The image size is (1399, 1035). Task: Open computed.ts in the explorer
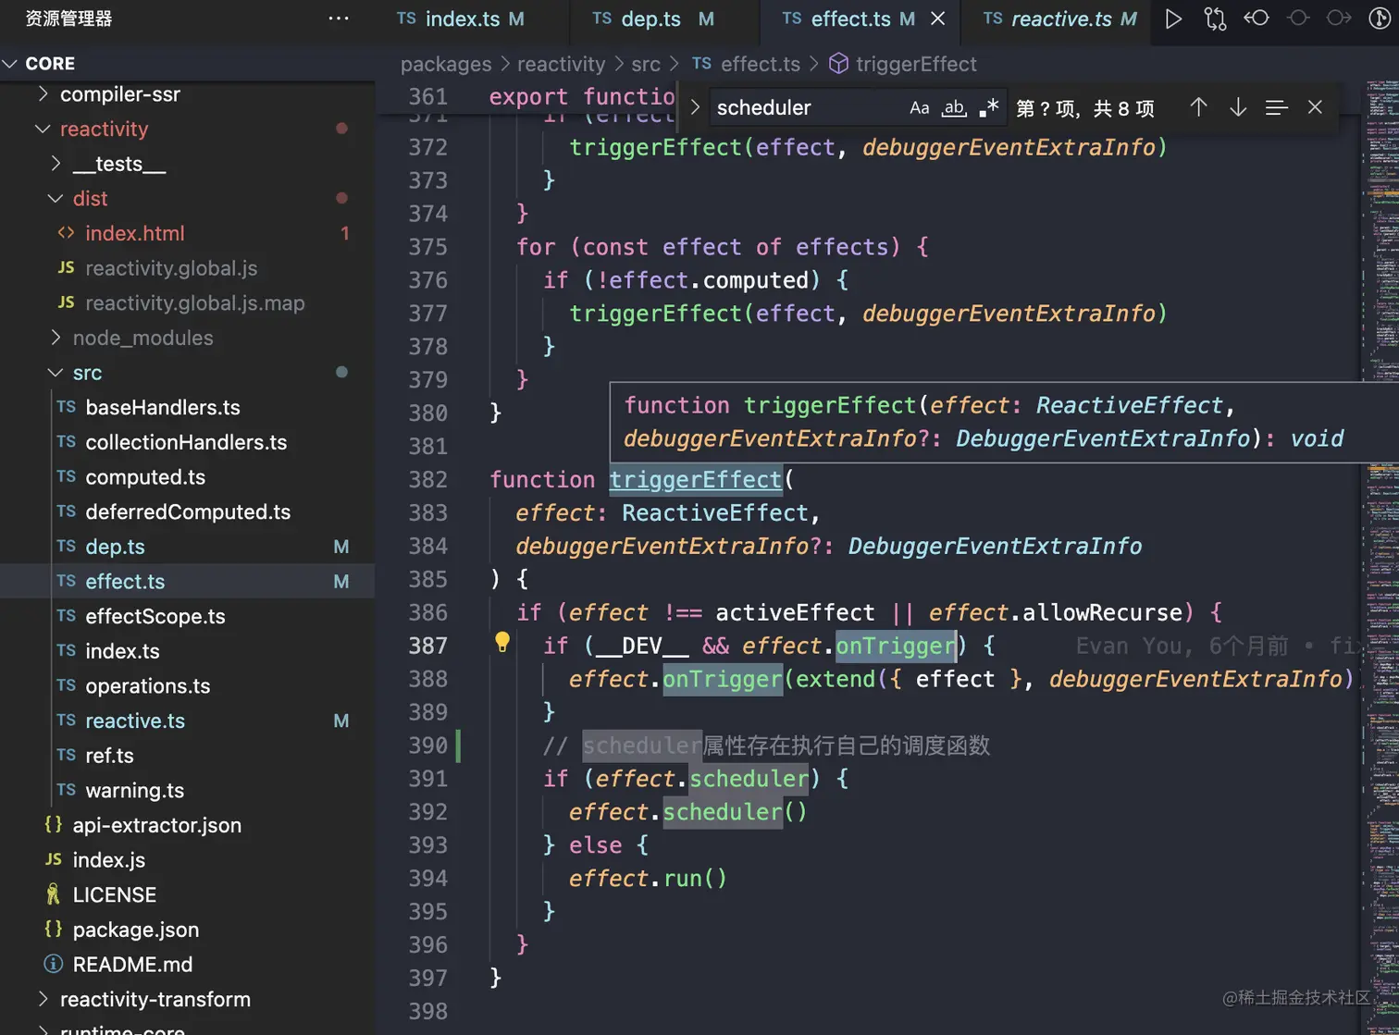[187, 477]
